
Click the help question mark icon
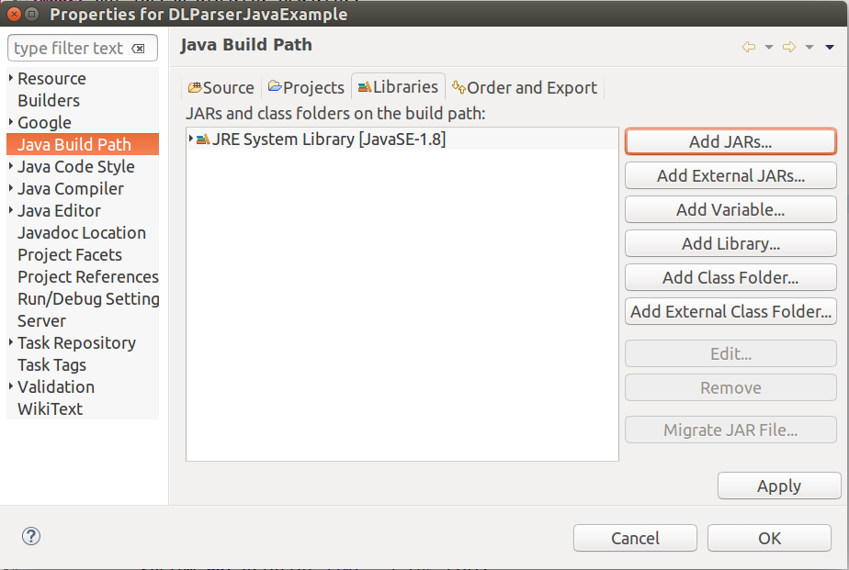[x=31, y=536]
